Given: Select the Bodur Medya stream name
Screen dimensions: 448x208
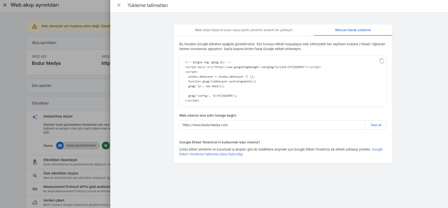Looking at the screenshot, I should click(46, 63).
